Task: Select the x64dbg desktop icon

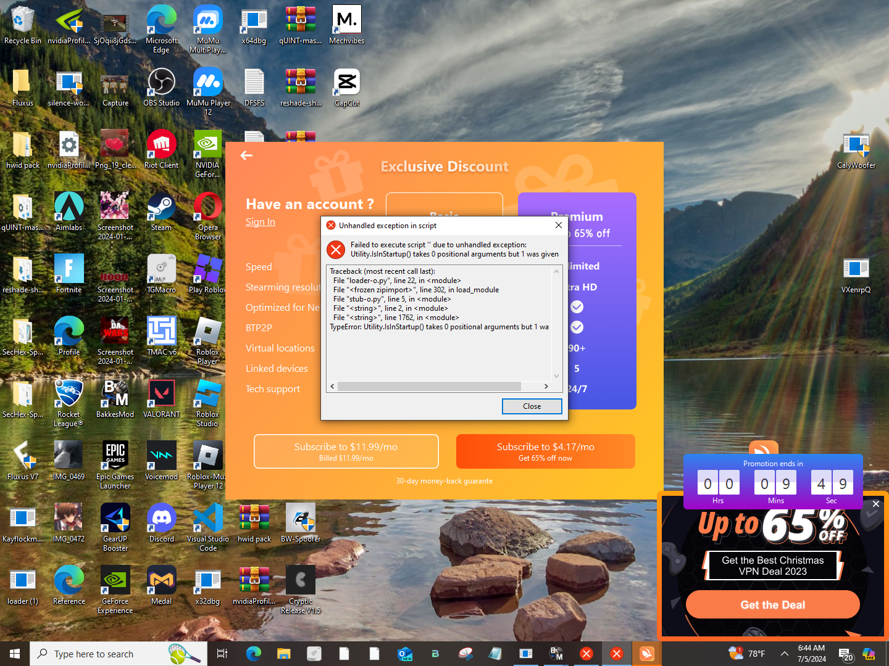Action: (x=254, y=26)
